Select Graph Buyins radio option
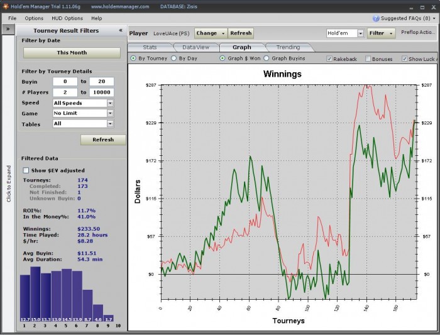The width and height of the screenshot is (440, 335). 267,58
